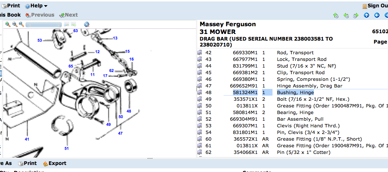Click cart icon beside item 44 Stud
388x172 pixels.
tap(200, 66)
